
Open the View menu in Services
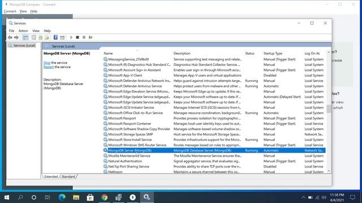point(36,30)
